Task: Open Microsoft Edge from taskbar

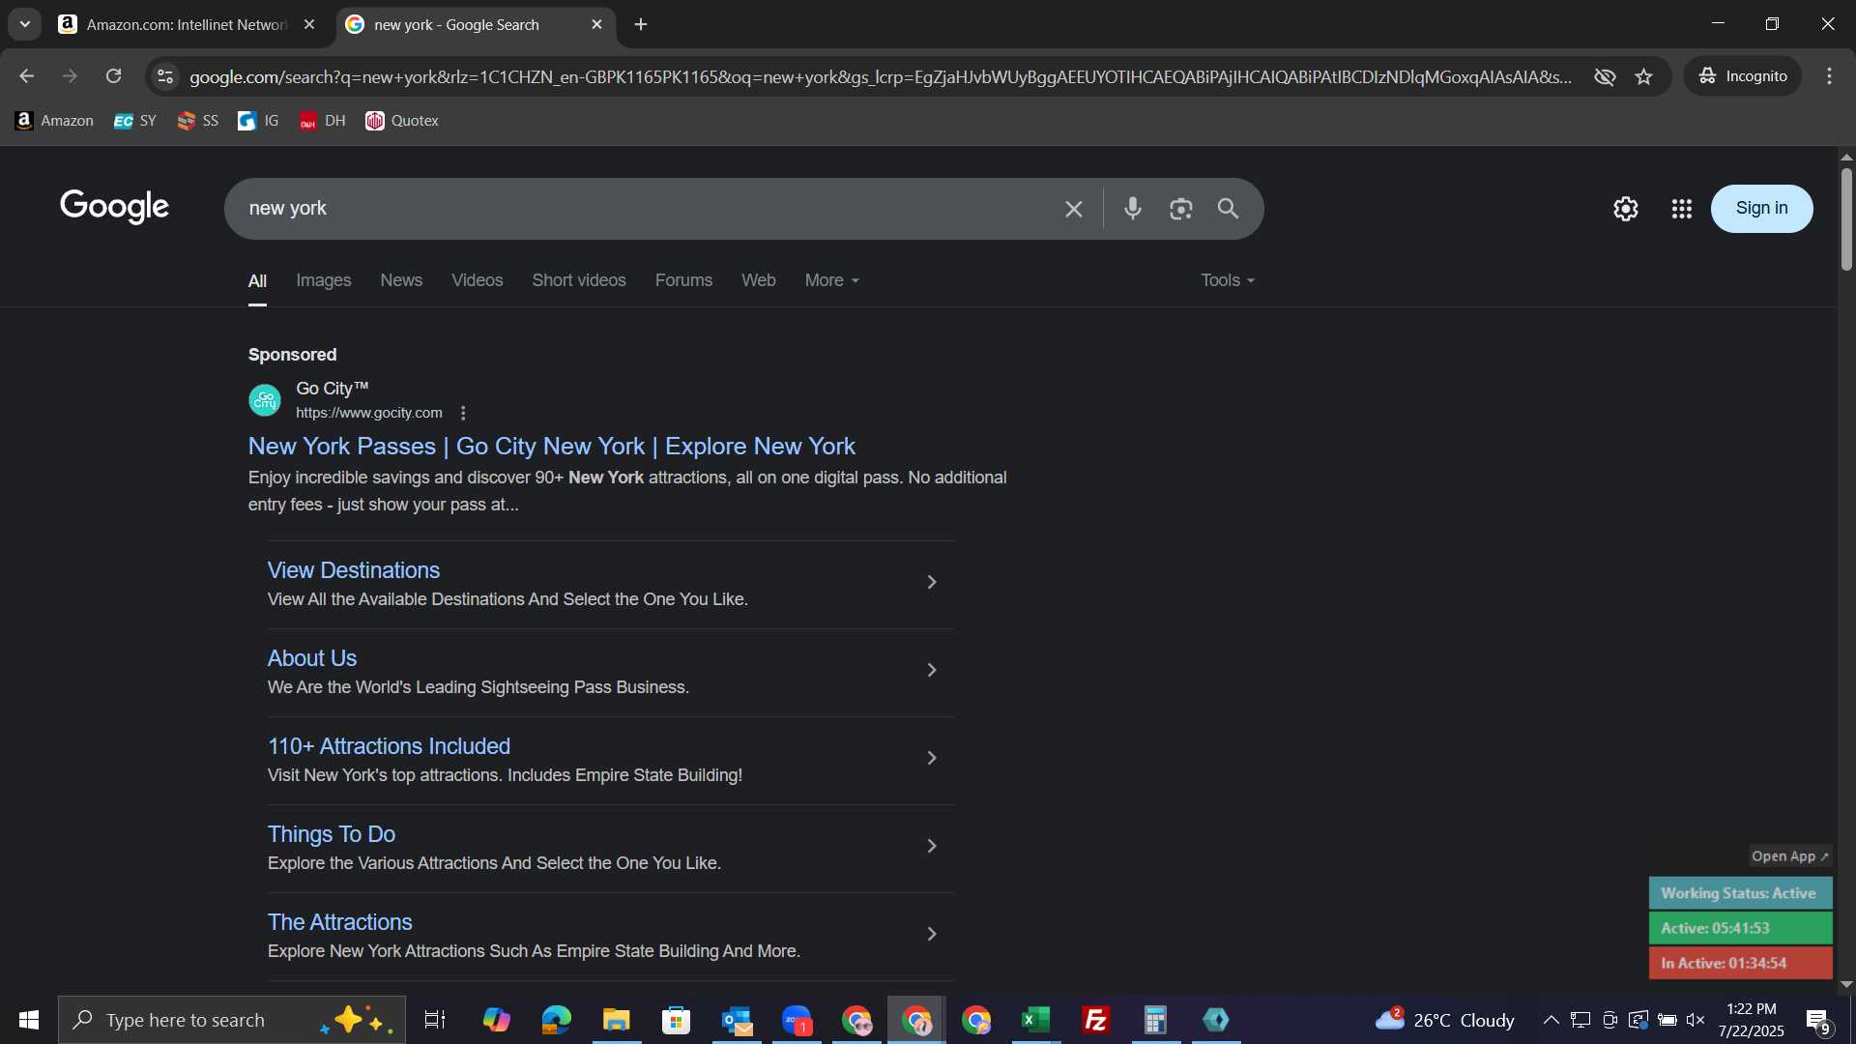Action: [557, 1020]
